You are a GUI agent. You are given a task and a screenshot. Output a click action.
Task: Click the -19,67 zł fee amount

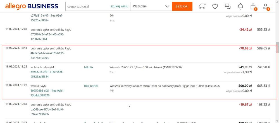(x=245, y=105)
